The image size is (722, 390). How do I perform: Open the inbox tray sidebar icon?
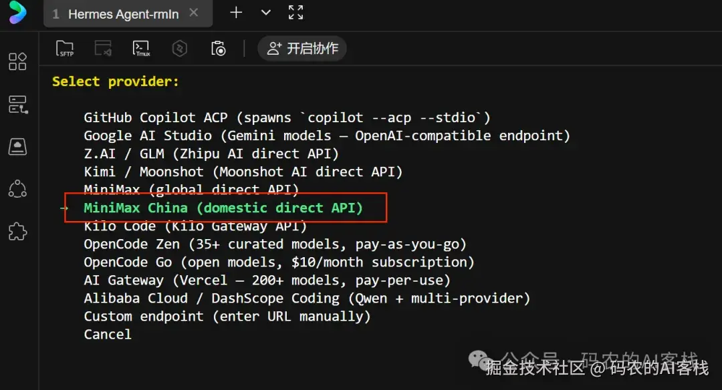point(17,147)
